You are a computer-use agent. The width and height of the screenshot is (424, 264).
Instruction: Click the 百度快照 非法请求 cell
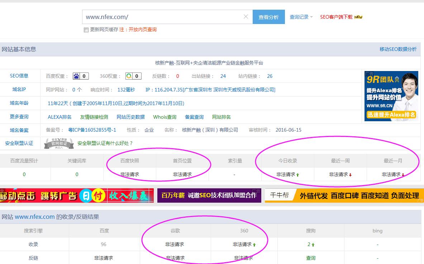point(129,174)
